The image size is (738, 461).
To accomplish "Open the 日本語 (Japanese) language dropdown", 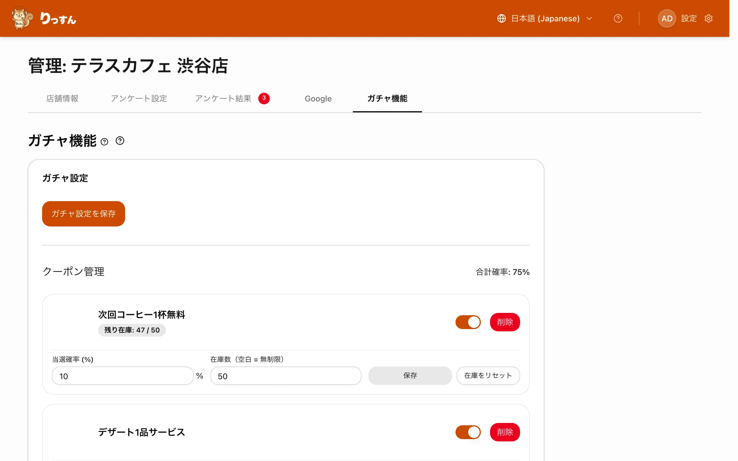I will click(x=545, y=19).
